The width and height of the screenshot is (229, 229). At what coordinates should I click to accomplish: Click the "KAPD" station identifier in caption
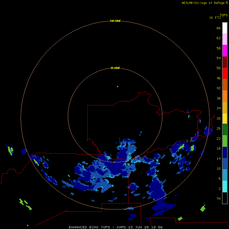[x=122, y=227]
